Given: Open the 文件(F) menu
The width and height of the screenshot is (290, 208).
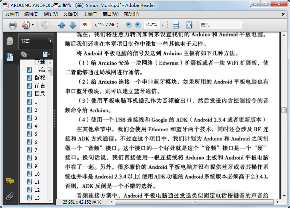Looking at the screenshot, I should (x=12, y=14).
